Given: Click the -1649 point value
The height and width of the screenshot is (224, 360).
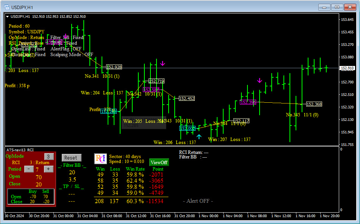Looking at the screenshot, I should coord(156,187).
